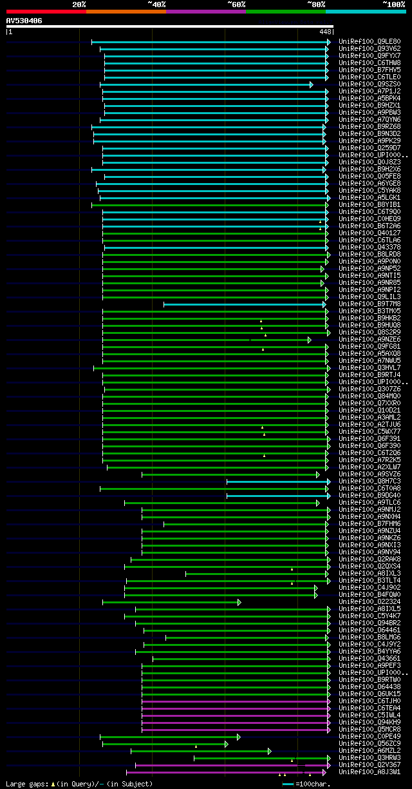The image size is (412, 789).
Task: Click the UniRef100_C5YAK8 label
Action: coord(370,191)
